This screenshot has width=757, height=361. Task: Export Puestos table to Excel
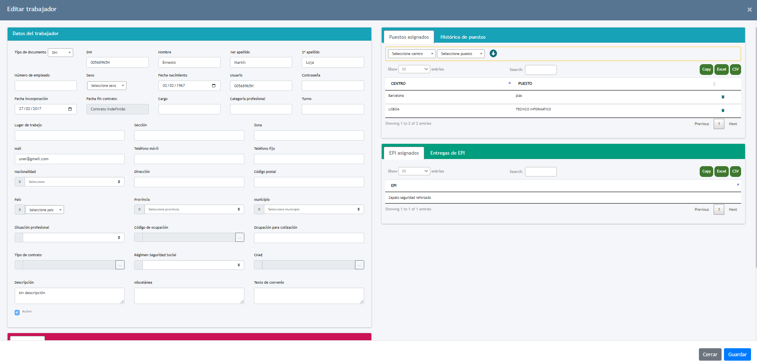tap(722, 69)
